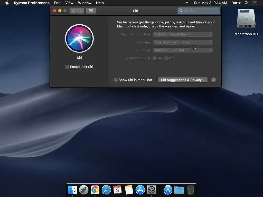Enable the Ask Siri checkbox
Screen dimensions: 263x197
(67, 67)
